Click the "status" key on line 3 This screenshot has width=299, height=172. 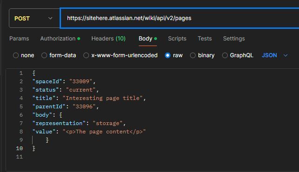coord(45,90)
